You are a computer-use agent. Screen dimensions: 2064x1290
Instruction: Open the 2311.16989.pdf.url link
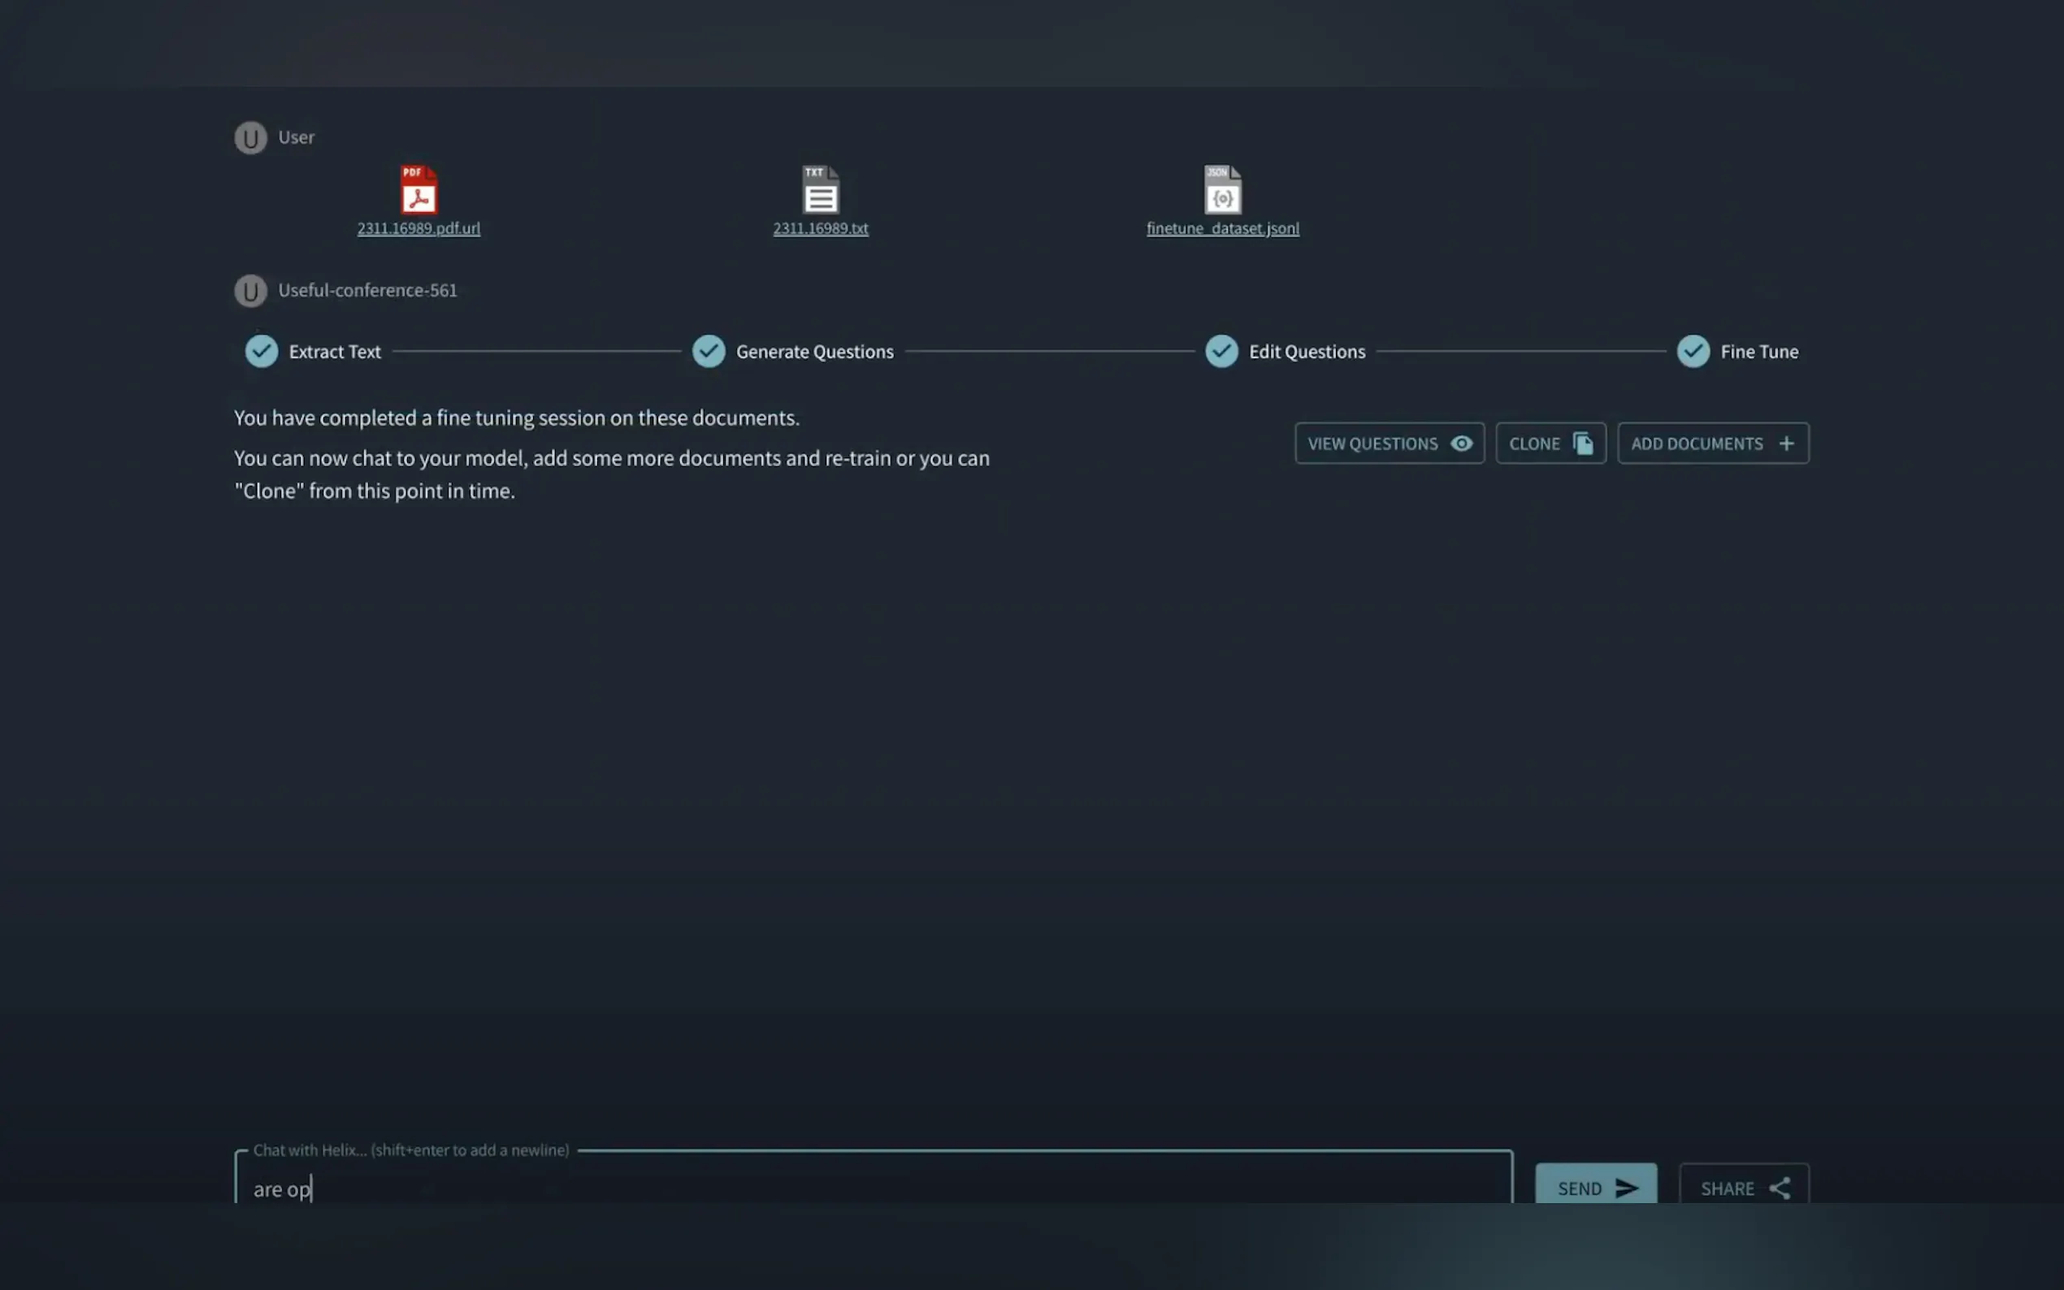(418, 228)
